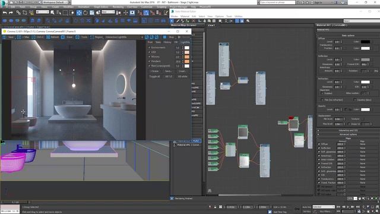Viewport: 380px width, 214px height.
Task: Click the Go to End playback control
Action: tap(357, 207)
